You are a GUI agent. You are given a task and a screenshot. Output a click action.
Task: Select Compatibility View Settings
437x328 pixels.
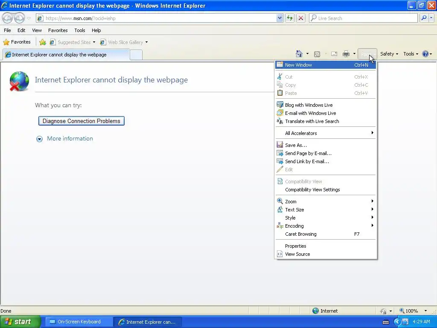[x=326, y=189]
